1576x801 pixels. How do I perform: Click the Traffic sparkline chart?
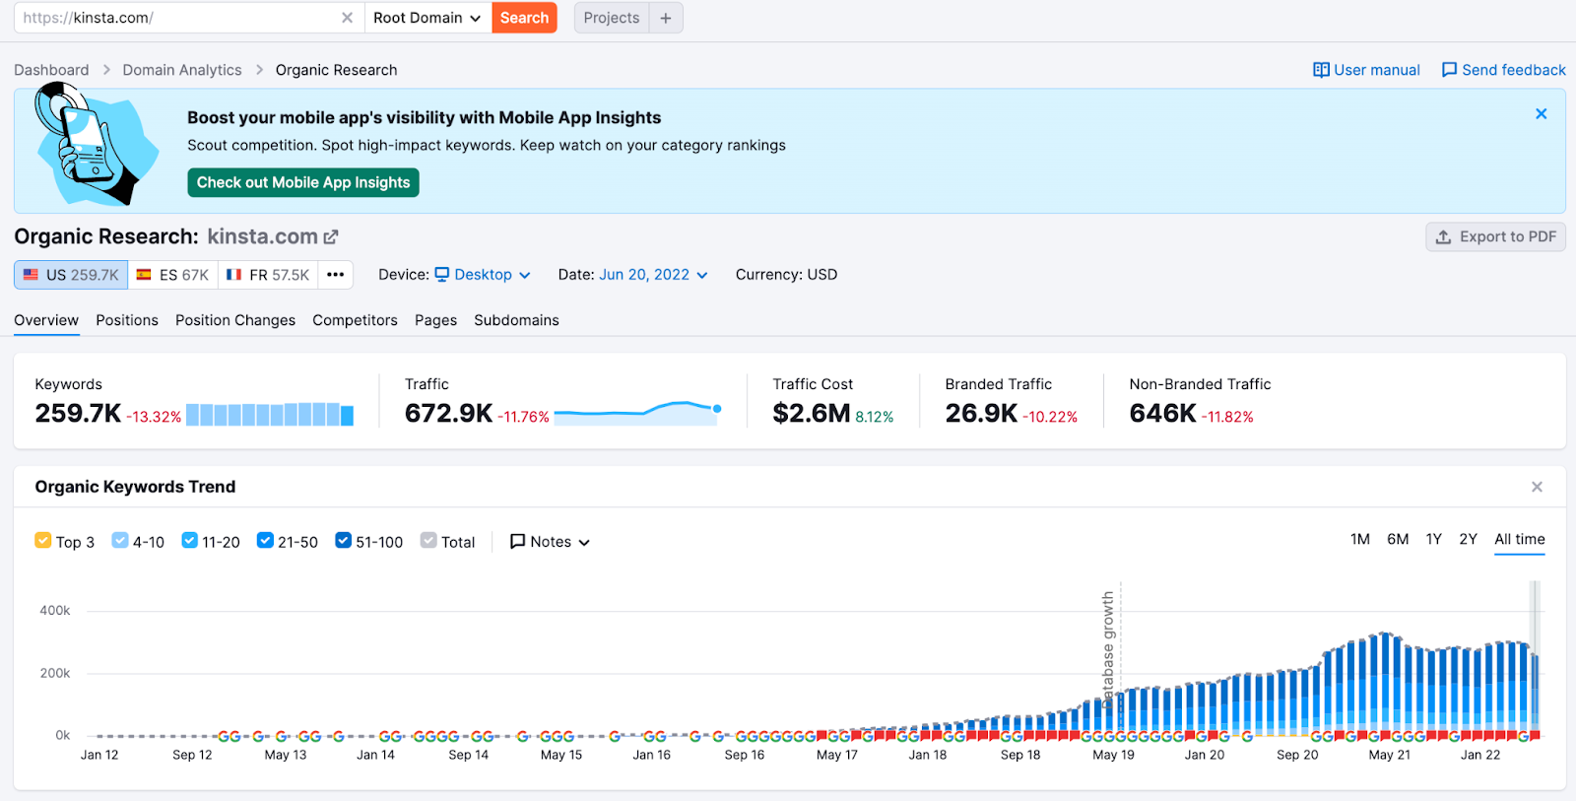(x=637, y=412)
